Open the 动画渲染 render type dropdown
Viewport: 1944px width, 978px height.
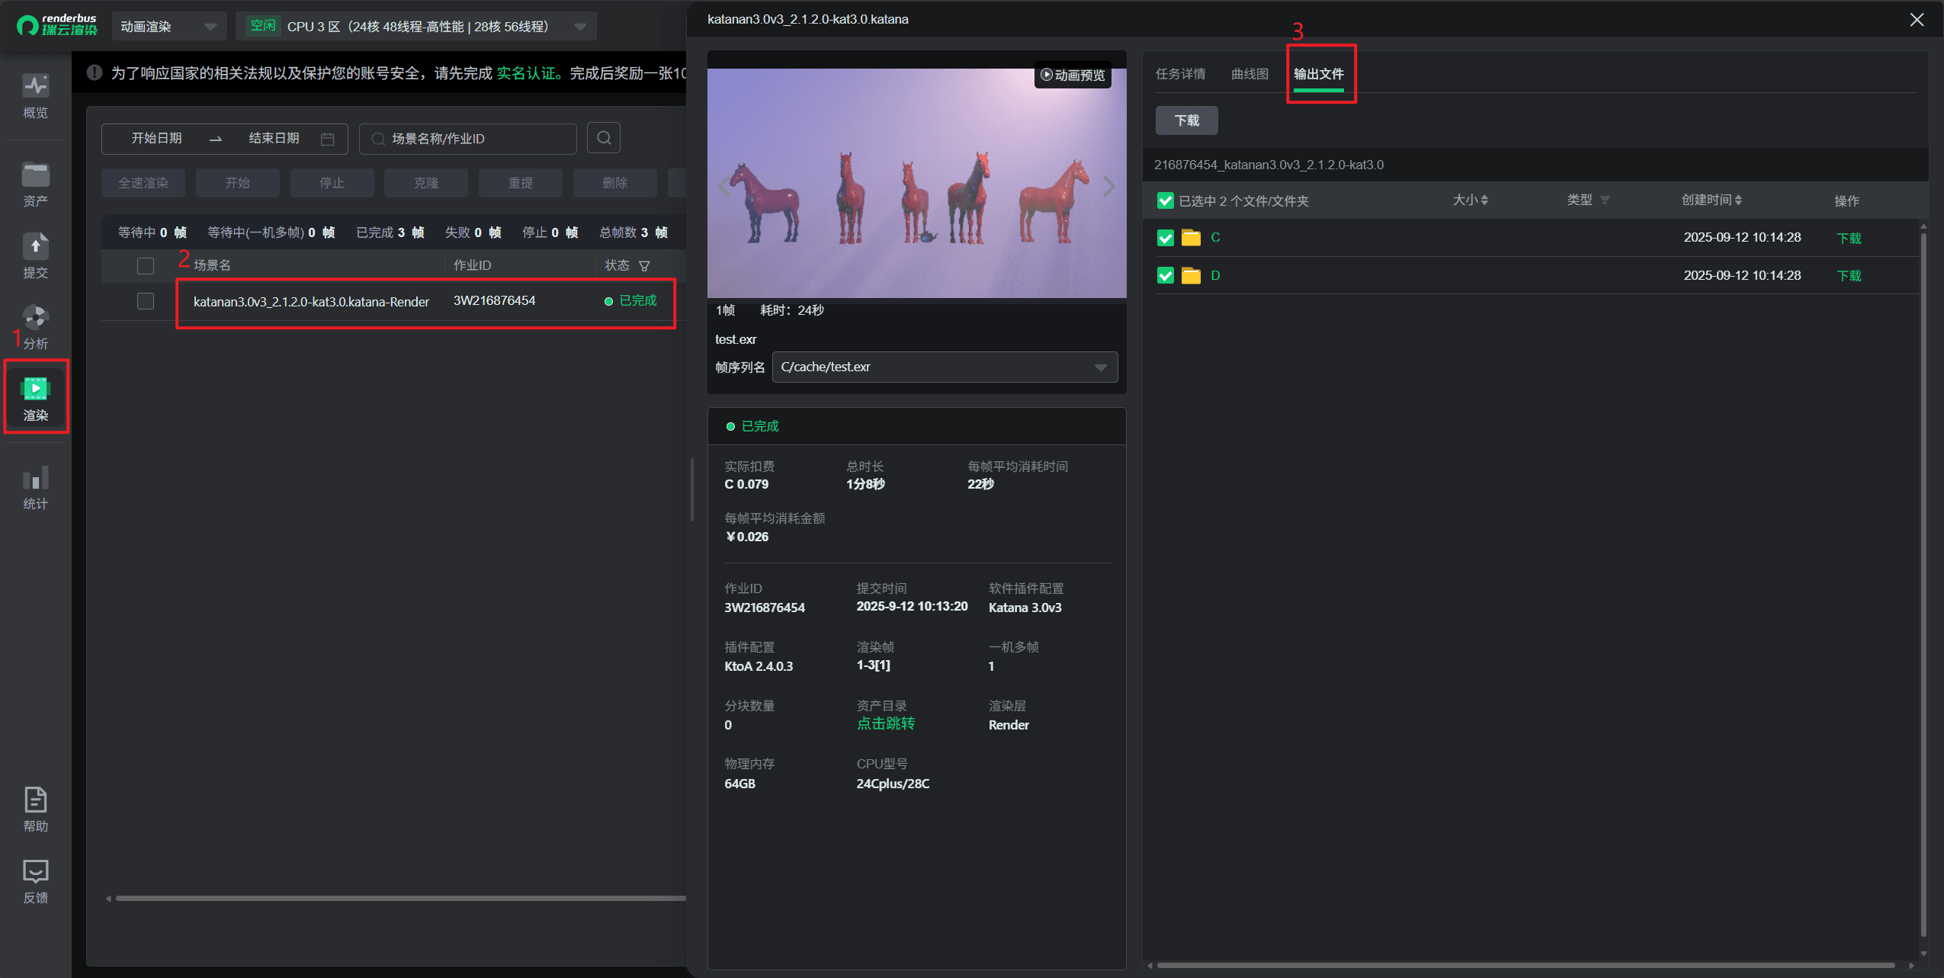pyautogui.click(x=169, y=27)
